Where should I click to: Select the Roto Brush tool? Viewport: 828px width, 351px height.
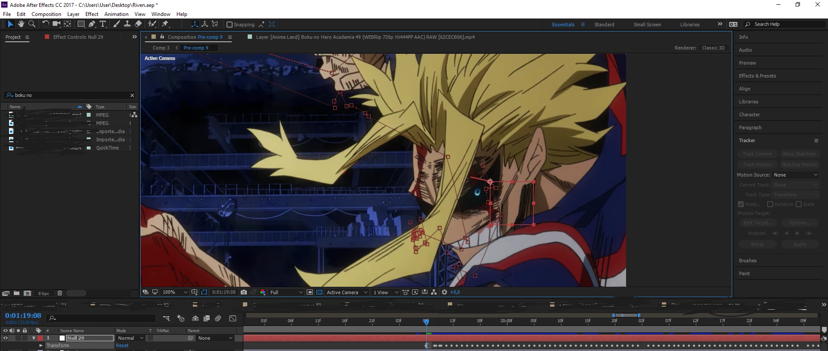click(152, 24)
